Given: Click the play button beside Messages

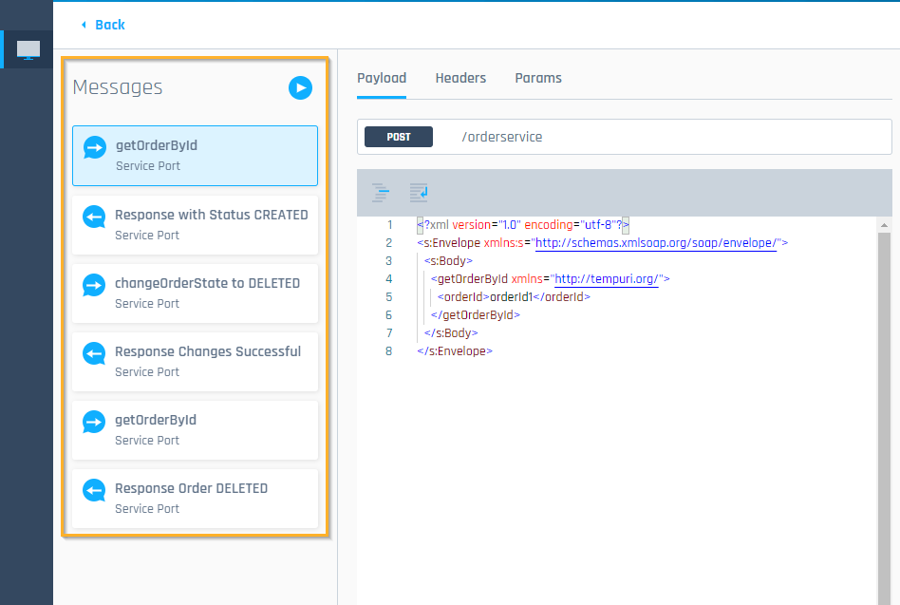Looking at the screenshot, I should tap(300, 88).
